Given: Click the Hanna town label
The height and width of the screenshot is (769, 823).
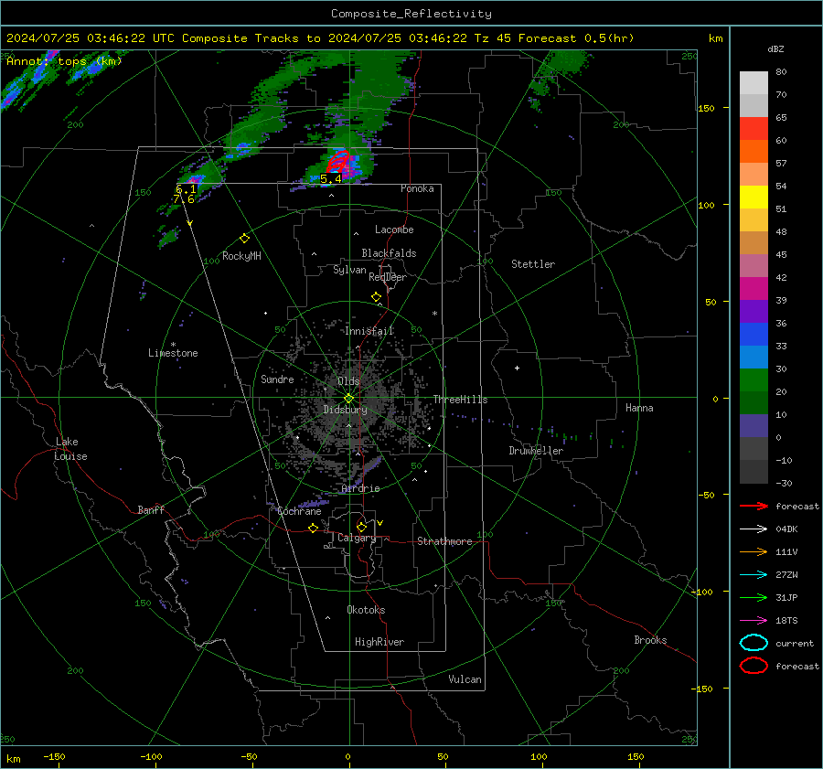Looking at the screenshot, I should click(639, 408).
